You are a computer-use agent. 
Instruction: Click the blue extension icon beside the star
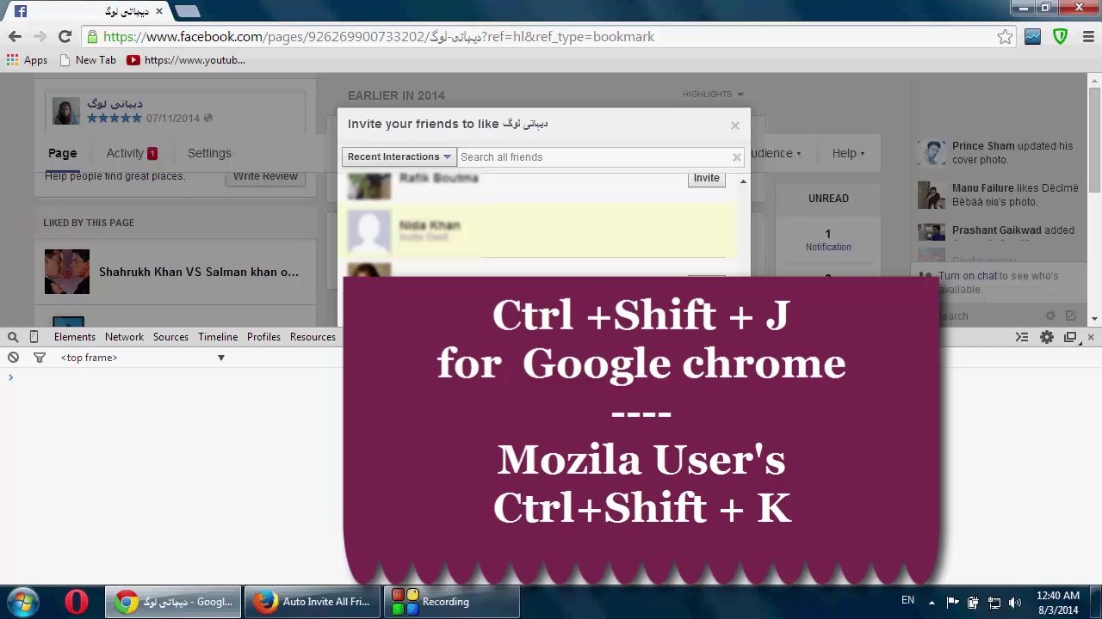tap(1032, 37)
